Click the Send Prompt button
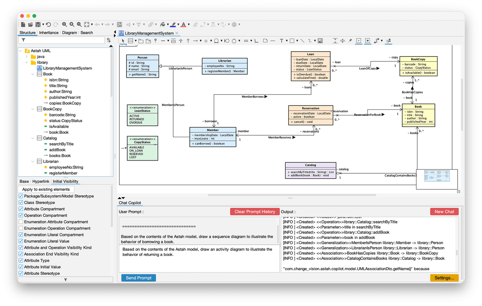This screenshot has height=306, width=482. tap(139, 278)
